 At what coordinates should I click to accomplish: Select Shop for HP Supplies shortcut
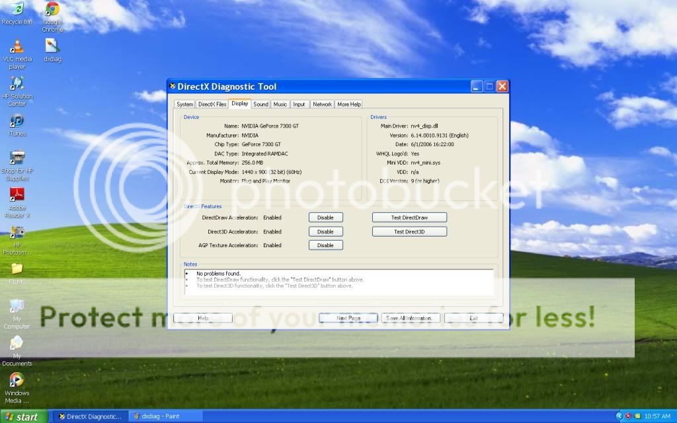(x=17, y=165)
